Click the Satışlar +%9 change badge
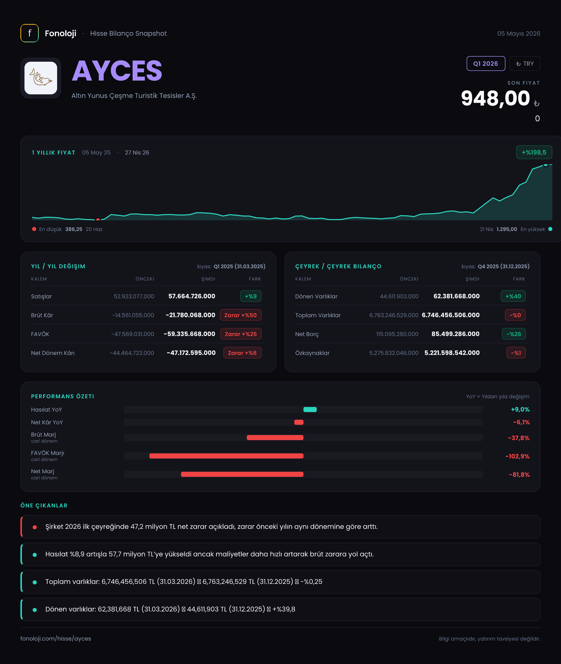 251,296
